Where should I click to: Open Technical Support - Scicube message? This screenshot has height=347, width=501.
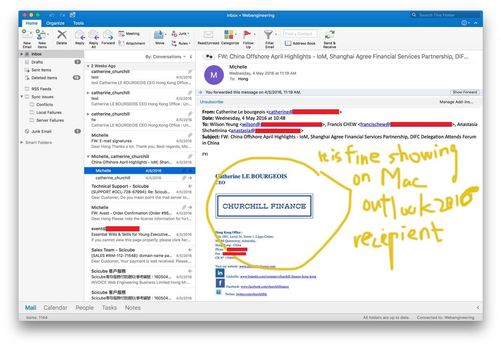tap(140, 192)
